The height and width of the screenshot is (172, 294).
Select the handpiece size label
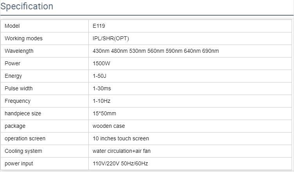point(23,113)
